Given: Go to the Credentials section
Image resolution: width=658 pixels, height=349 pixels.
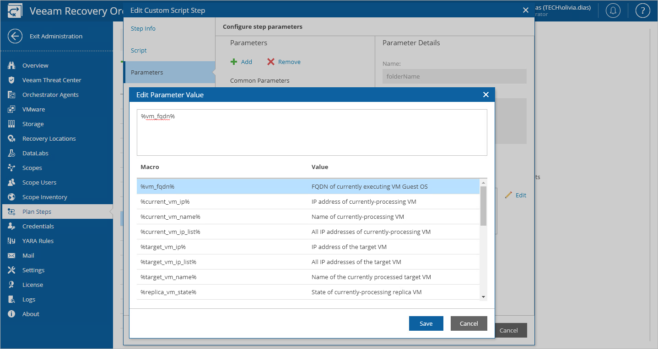Looking at the screenshot, I should tap(38, 226).
